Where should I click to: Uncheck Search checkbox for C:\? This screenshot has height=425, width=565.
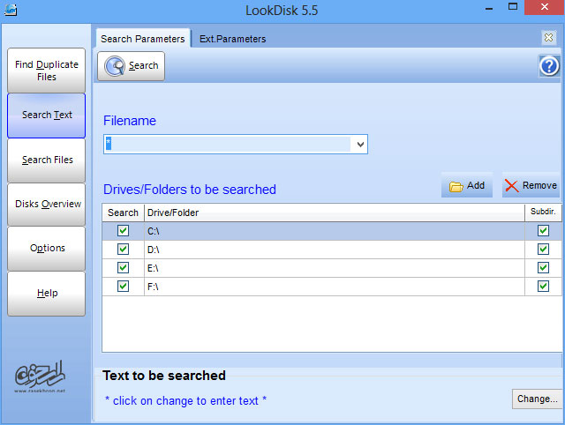123,231
